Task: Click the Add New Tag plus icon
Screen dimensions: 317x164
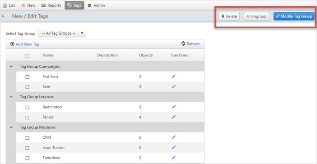Action: (x=12, y=44)
